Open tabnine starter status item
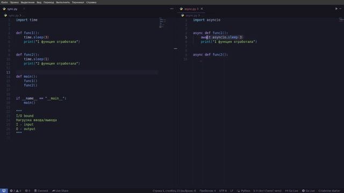The width and height of the screenshot is (344, 193). [329, 191]
